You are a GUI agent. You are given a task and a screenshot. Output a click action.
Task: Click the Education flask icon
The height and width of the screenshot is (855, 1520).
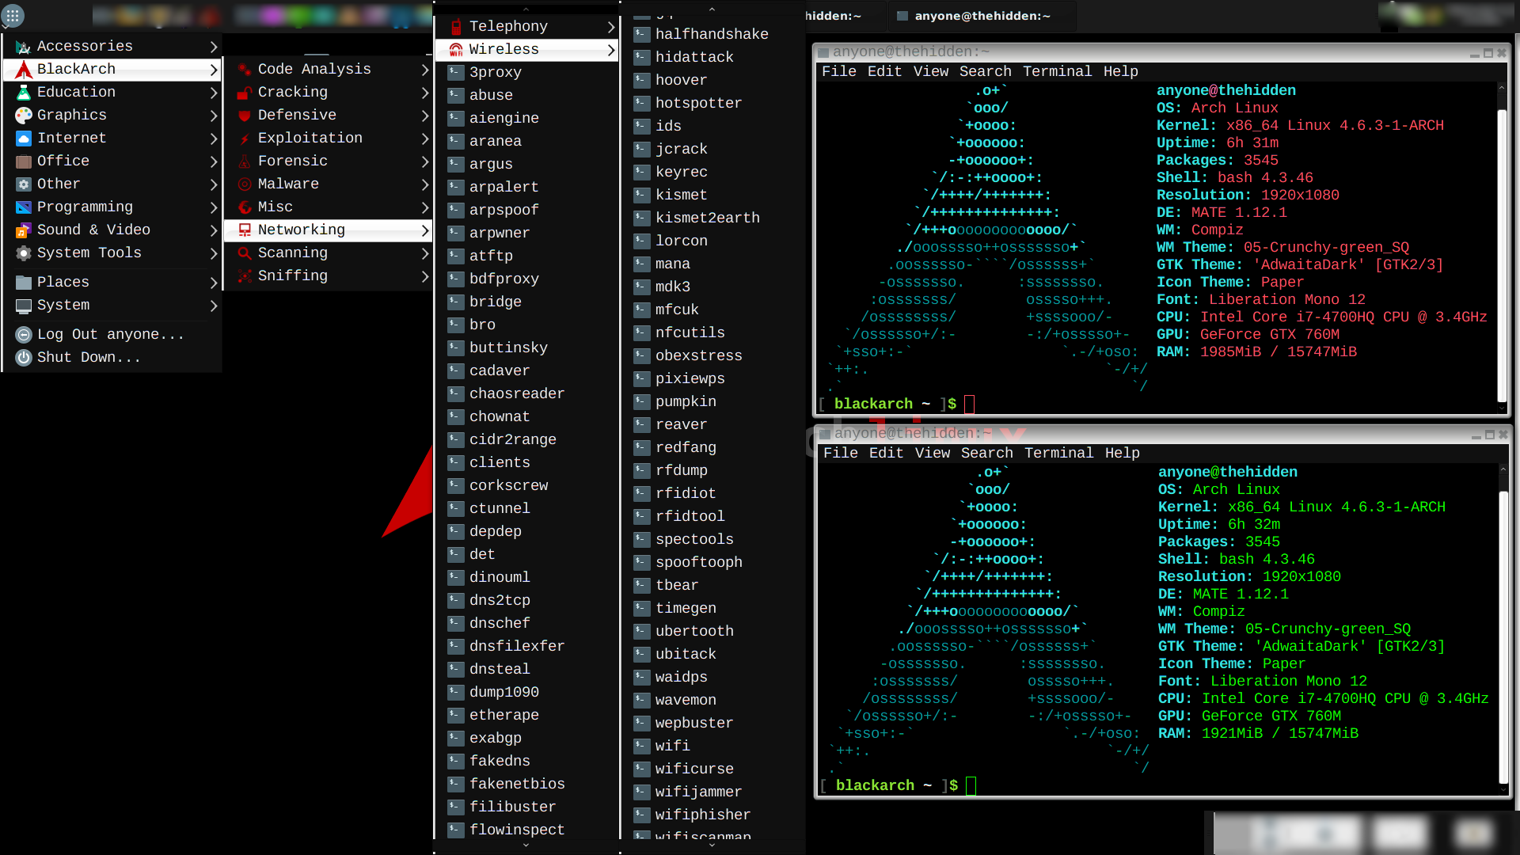pyautogui.click(x=24, y=93)
